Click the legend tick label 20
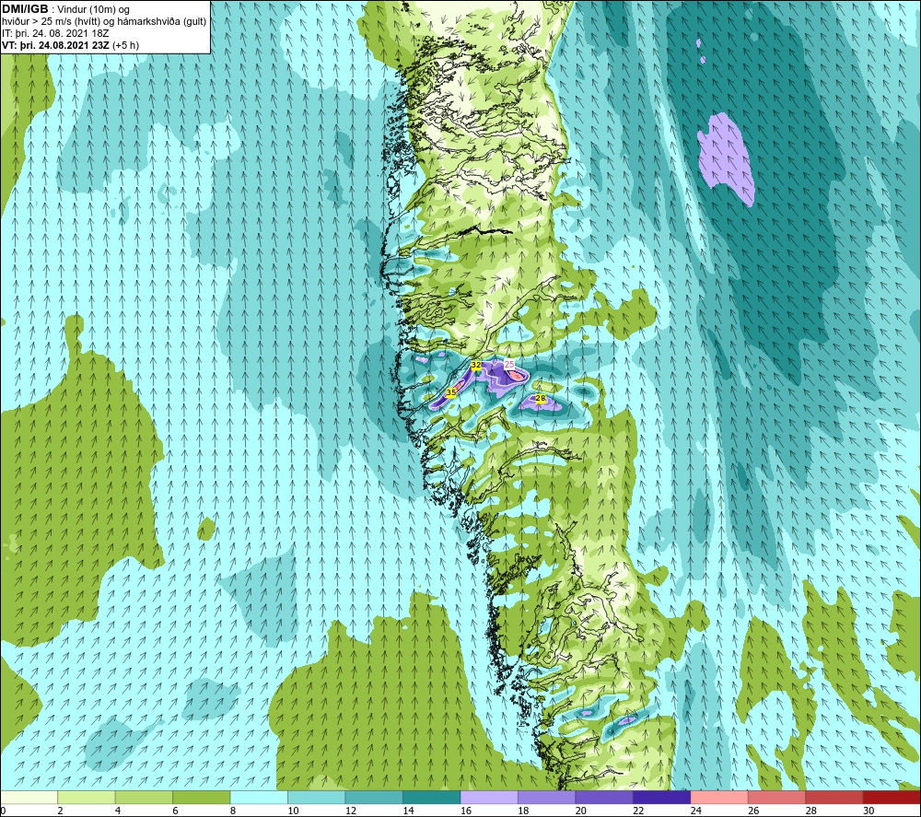This screenshot has width=921, height=817. pyautogui.click(x=581, y=811)
